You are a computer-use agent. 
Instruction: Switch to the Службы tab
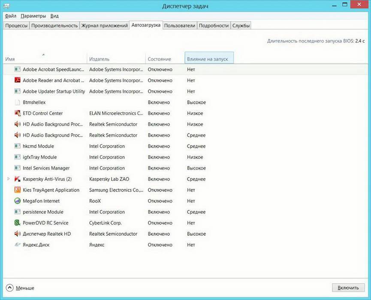(241, 26)
